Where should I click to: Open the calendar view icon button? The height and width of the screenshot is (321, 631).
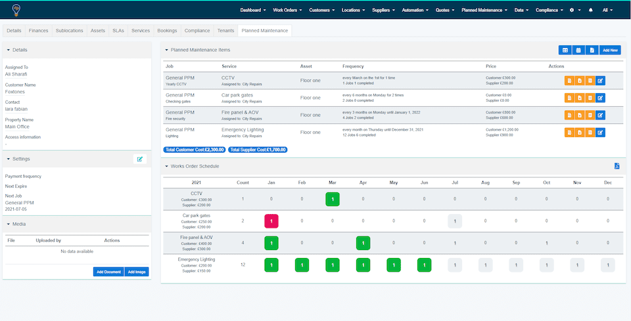pyautogui.click(x=578, y=50)
